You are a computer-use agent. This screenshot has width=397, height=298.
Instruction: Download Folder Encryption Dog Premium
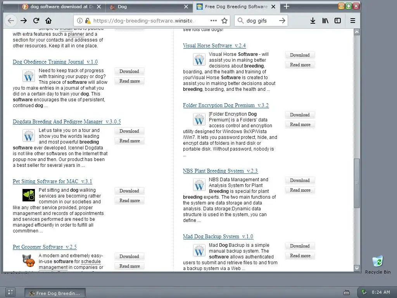[x=300, y=115]
